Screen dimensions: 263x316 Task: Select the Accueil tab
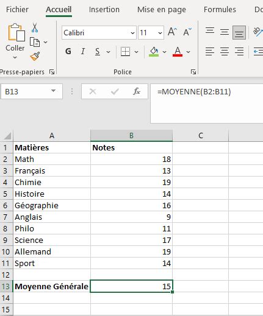click(59, 10)
